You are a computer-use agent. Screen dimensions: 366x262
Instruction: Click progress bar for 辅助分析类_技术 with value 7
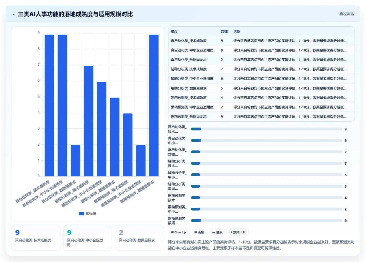(266, 163)
